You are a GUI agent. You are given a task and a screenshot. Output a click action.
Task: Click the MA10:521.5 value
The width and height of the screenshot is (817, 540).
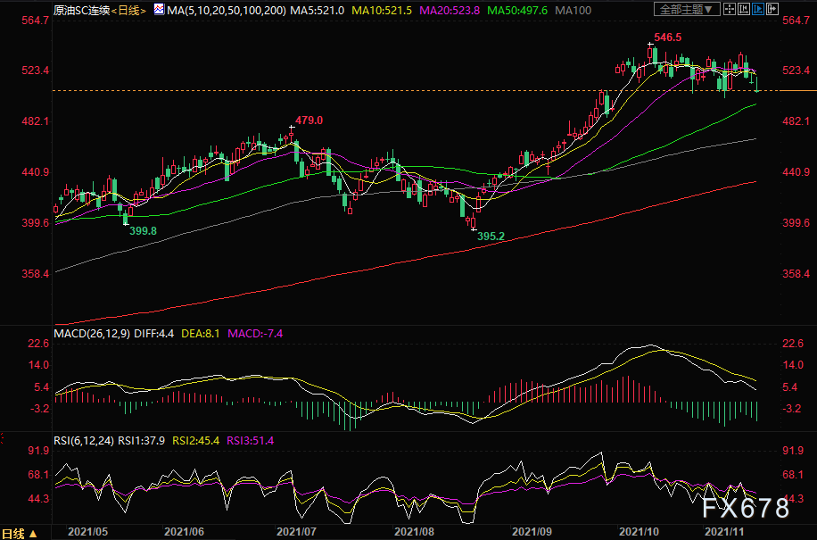382,10
